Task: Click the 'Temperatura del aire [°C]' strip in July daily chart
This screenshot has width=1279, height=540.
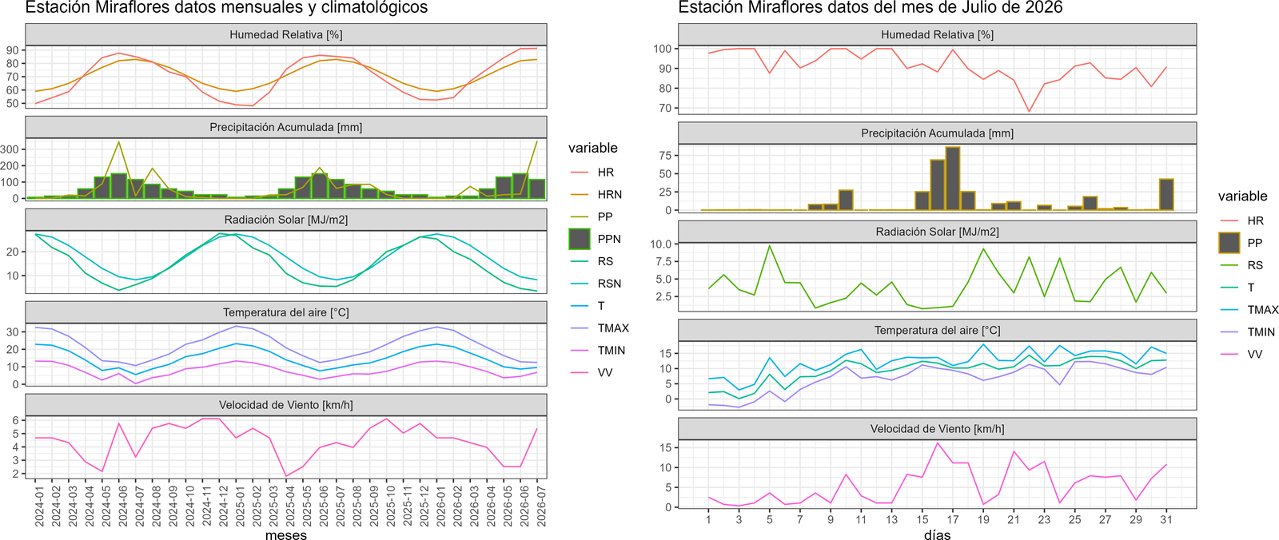Action: click(938, 330)
